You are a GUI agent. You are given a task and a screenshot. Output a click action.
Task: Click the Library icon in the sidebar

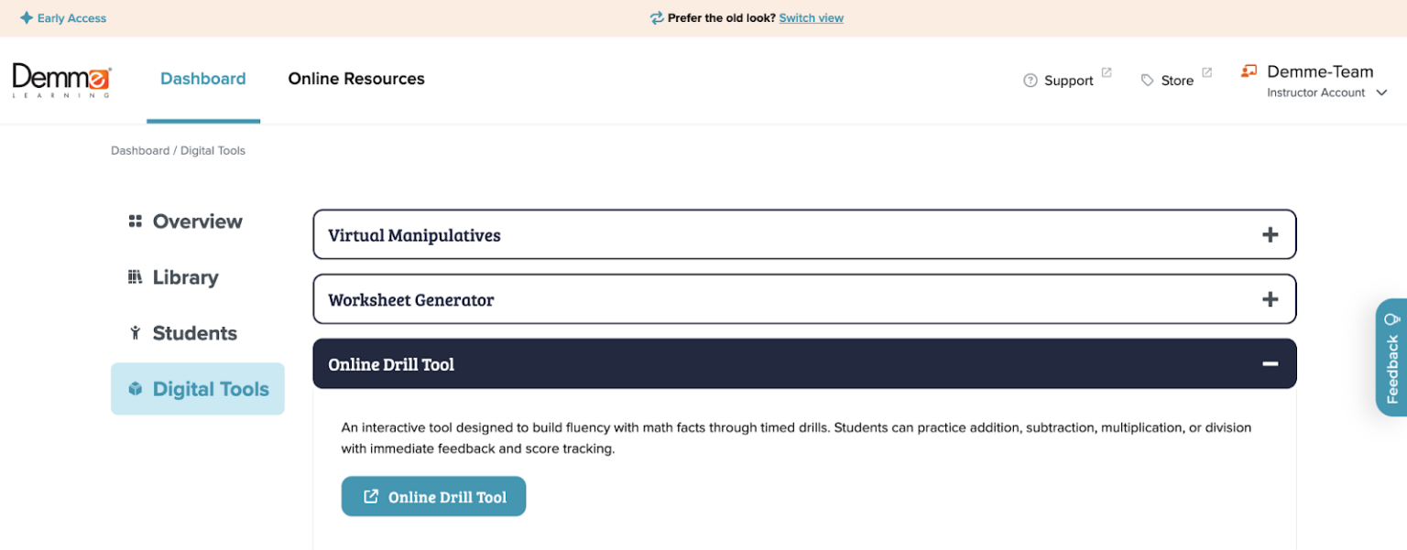click(x=136, y=276)
